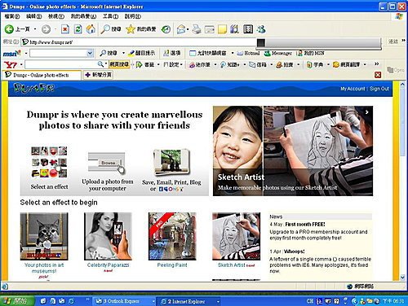
Task: Open the History clock icon
Action: coord(166,29)
